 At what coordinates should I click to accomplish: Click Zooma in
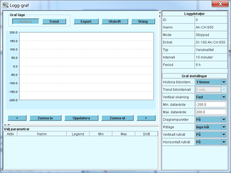pyautogui.click(x=45, y=118)
